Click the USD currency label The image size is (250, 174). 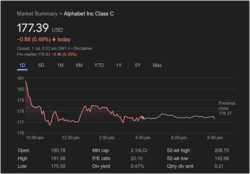(57, 30)
